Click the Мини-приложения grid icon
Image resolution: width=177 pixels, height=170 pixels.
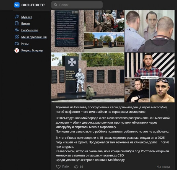pyautogui.click(x=17, y=37)
